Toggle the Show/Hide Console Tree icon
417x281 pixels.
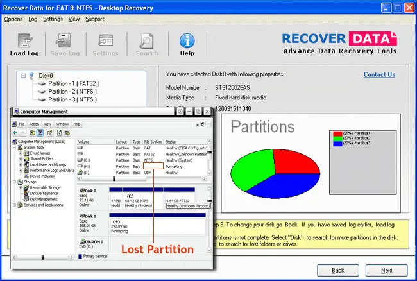(x=40, y=132)
